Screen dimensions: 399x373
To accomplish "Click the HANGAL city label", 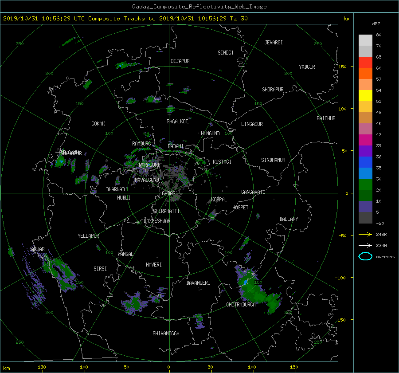I will click(125, 254).
